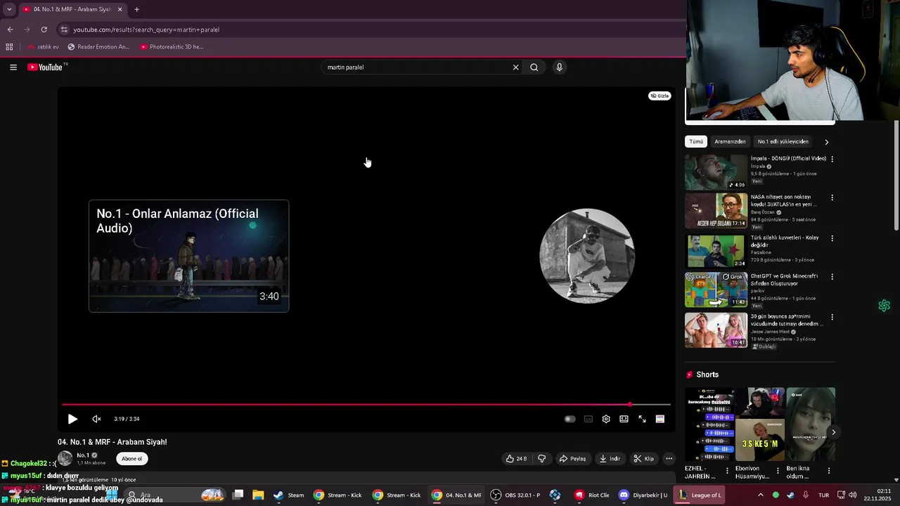This screenshot has width=900, height=506.
Task: Open Reader Emotion An... bookmark
Action: click(x=98, y=47)
